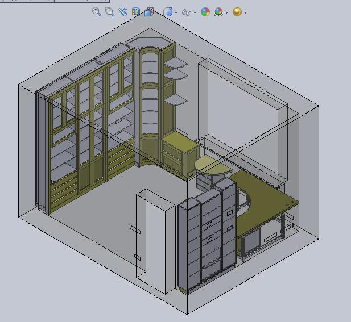Click the View Settings gold sphere

pos(237,12)
